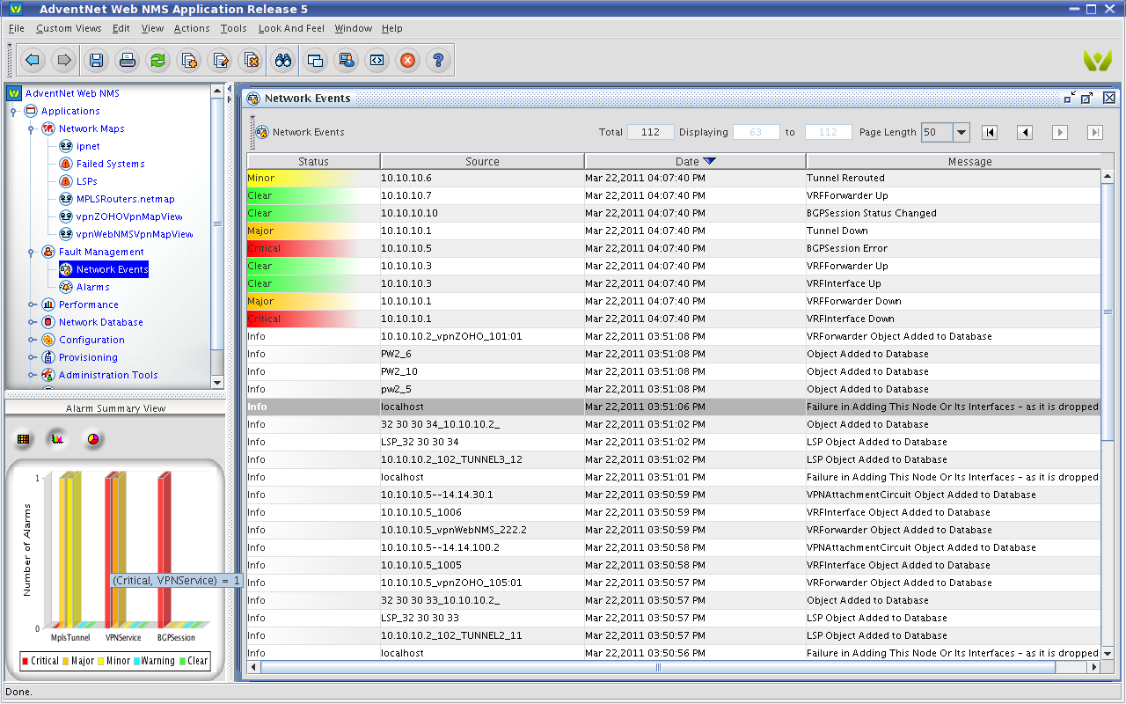Select the 'BGPSession Error' event row
The image size is (1126, 704).
tap(674, 248)
